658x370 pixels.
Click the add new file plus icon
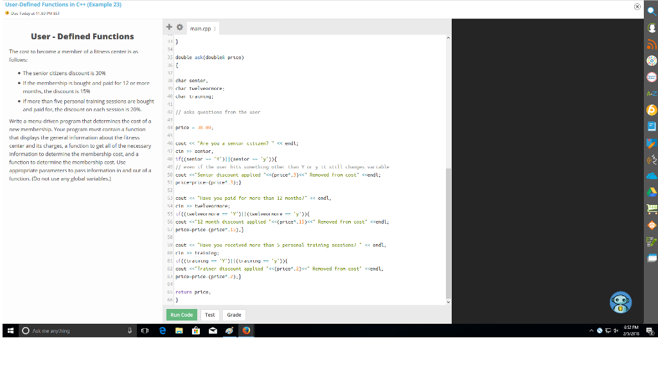coord(168,27)
